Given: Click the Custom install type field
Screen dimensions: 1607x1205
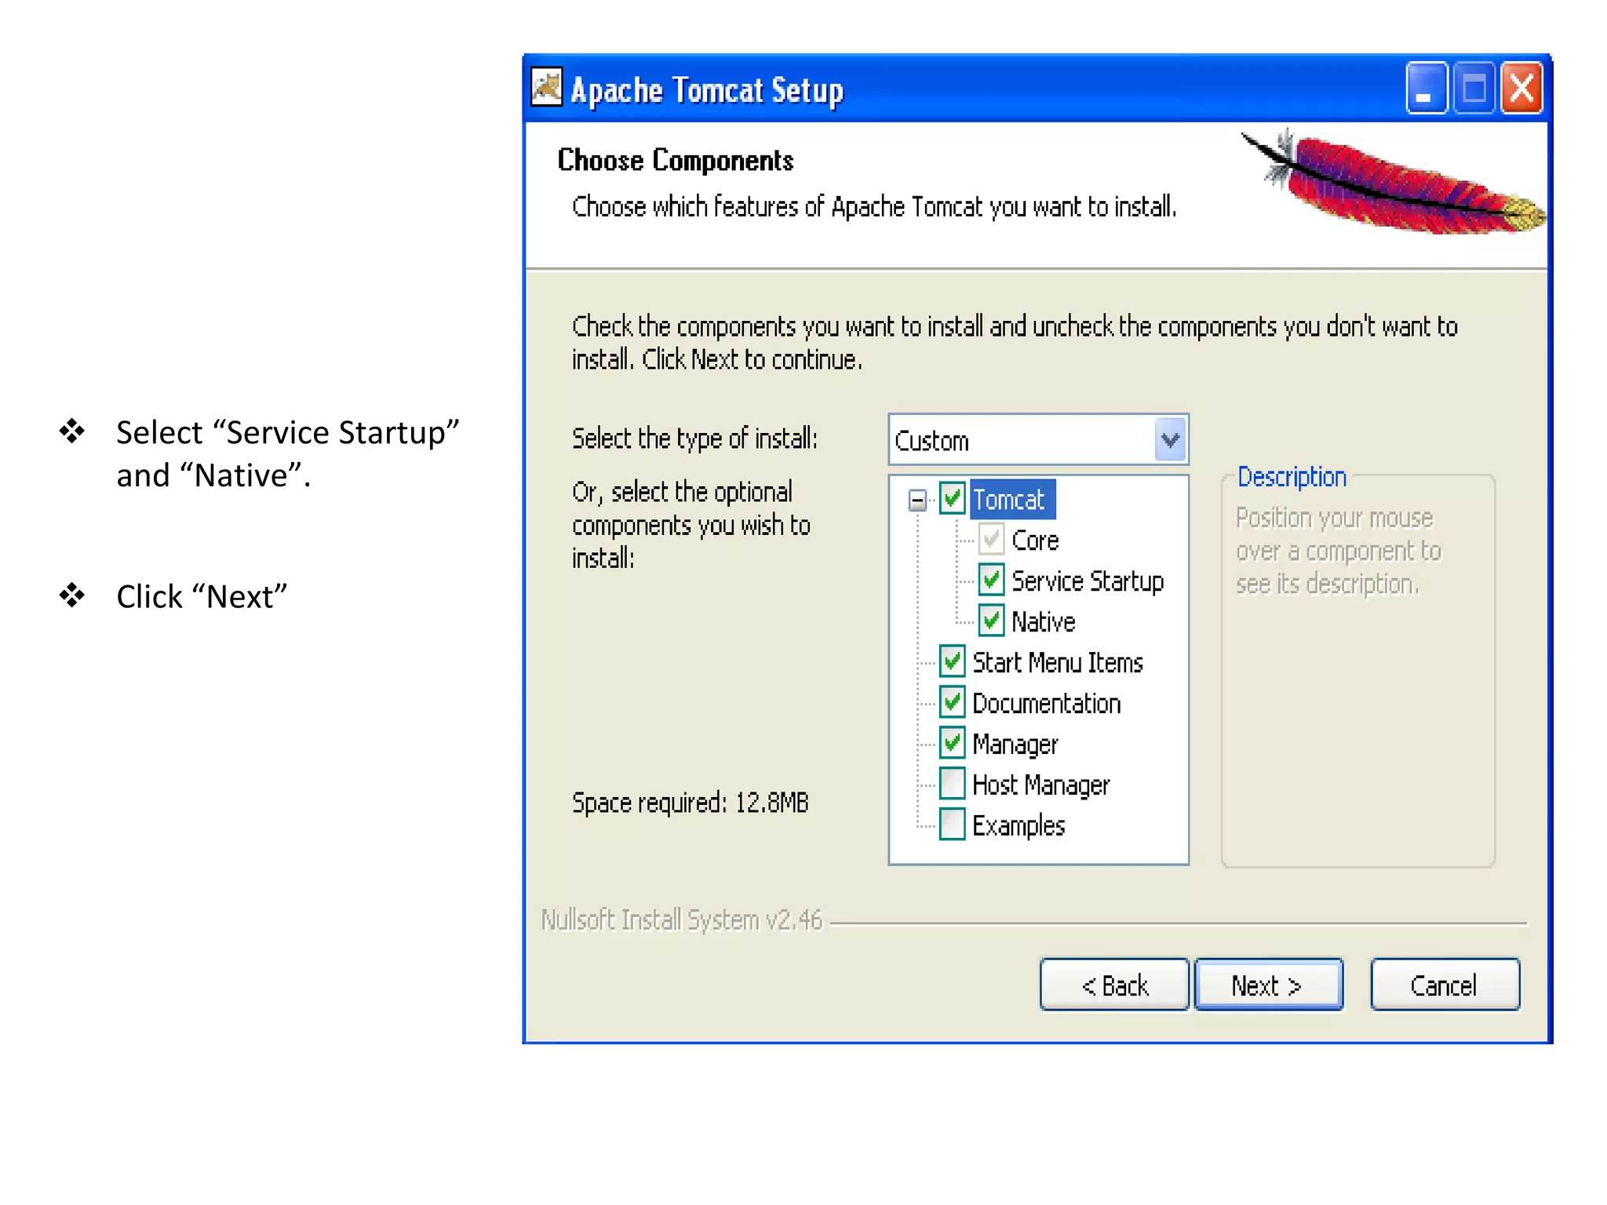Looking at the screenshot, I should (x=1037, y=440).
